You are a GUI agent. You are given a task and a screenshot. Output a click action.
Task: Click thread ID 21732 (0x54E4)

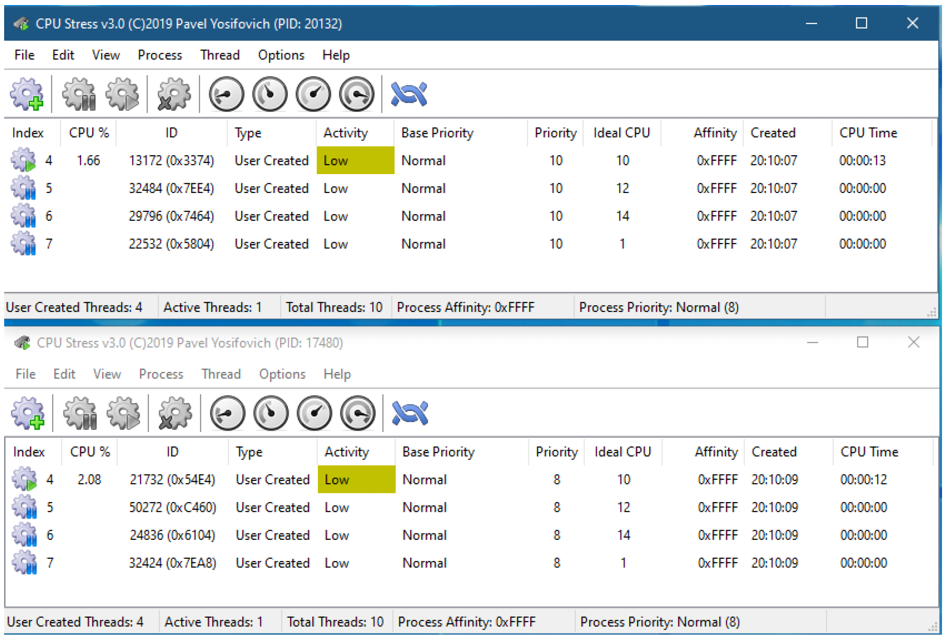coord(172,479)
